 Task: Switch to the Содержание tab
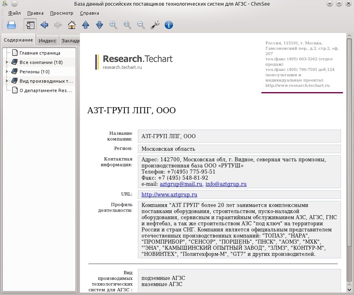(18, 40)
